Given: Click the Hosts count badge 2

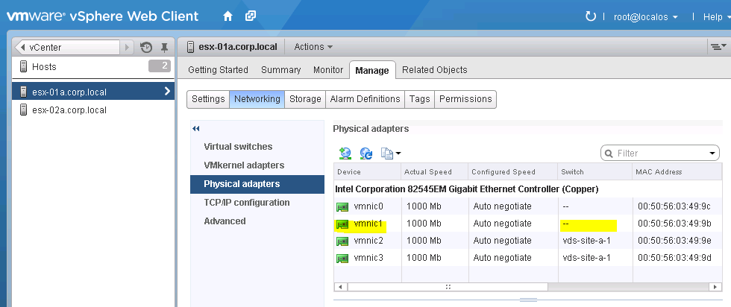Looking at the screenshot, I should 160,66.
